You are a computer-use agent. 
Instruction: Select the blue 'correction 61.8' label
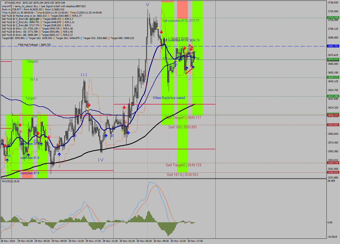click(30, 158)
